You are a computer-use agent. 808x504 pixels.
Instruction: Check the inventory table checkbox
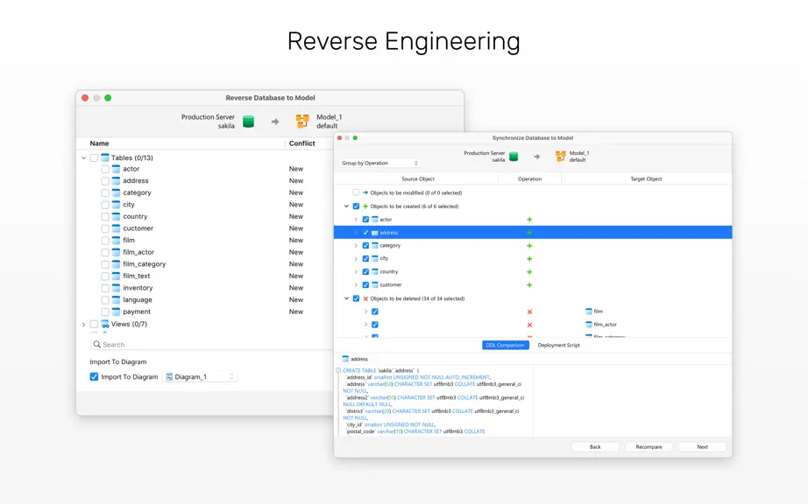click(x=105, y=288)
